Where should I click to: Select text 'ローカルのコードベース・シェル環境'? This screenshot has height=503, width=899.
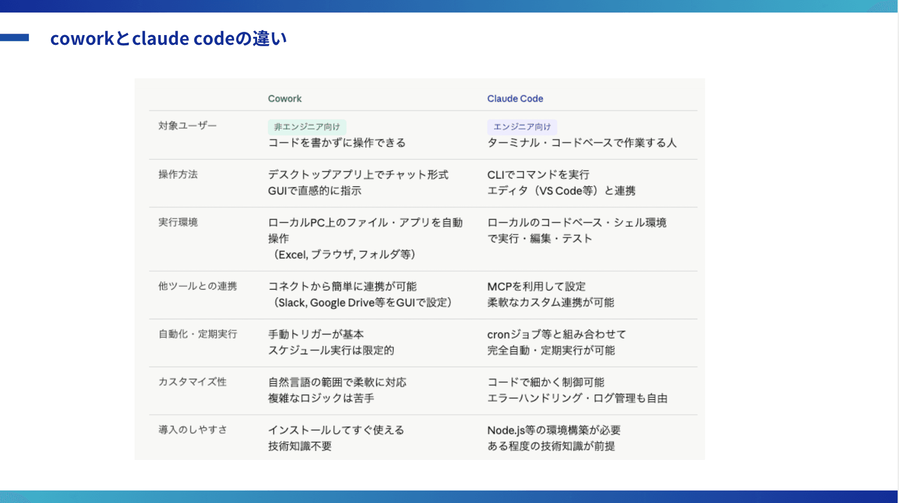577,223
